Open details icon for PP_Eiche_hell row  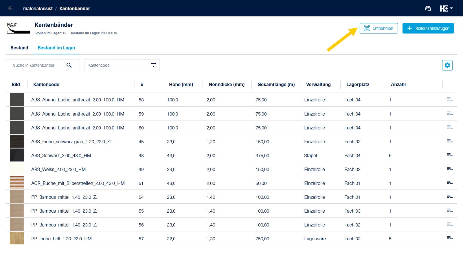(449, 238)
